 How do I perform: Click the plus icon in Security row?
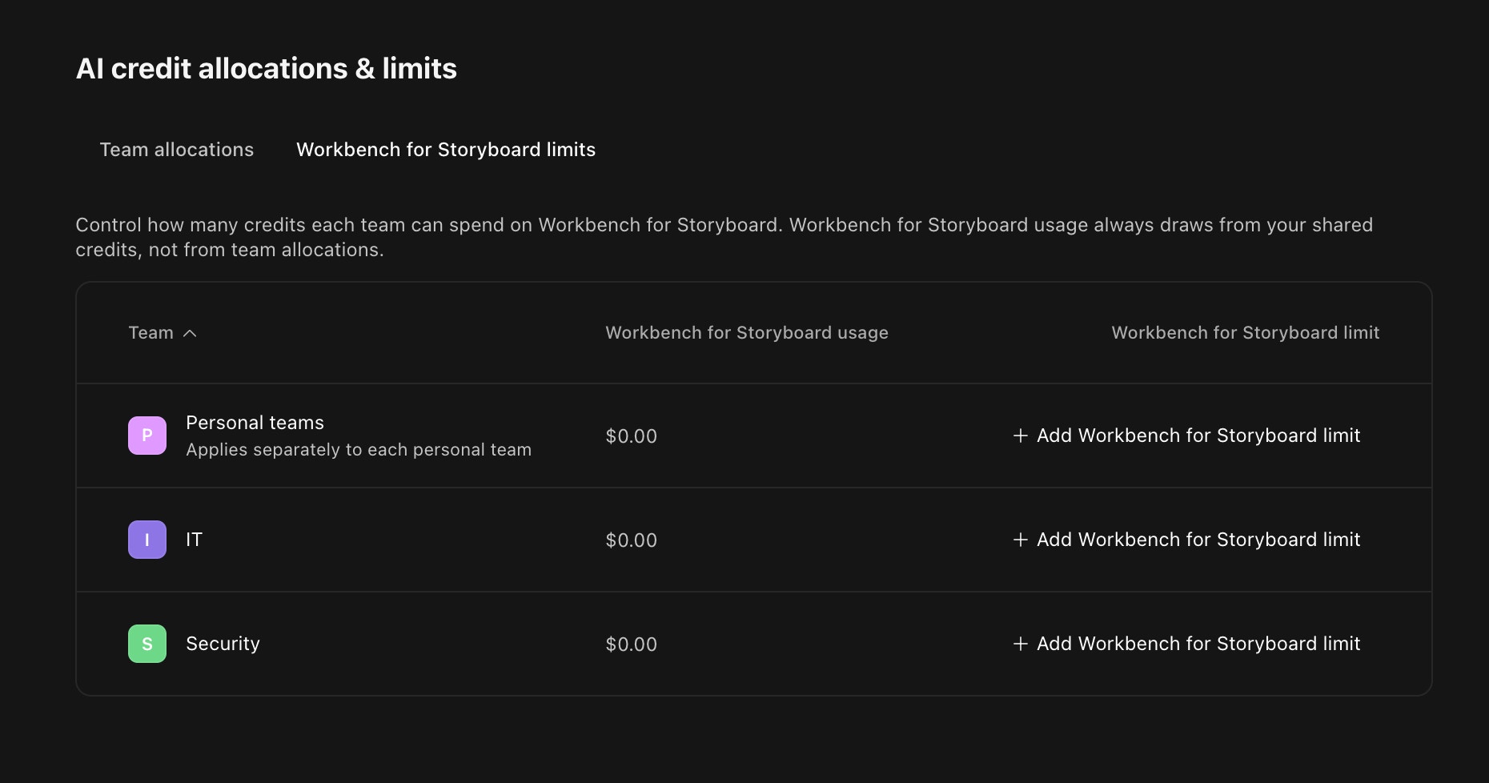coord(1020,644)
